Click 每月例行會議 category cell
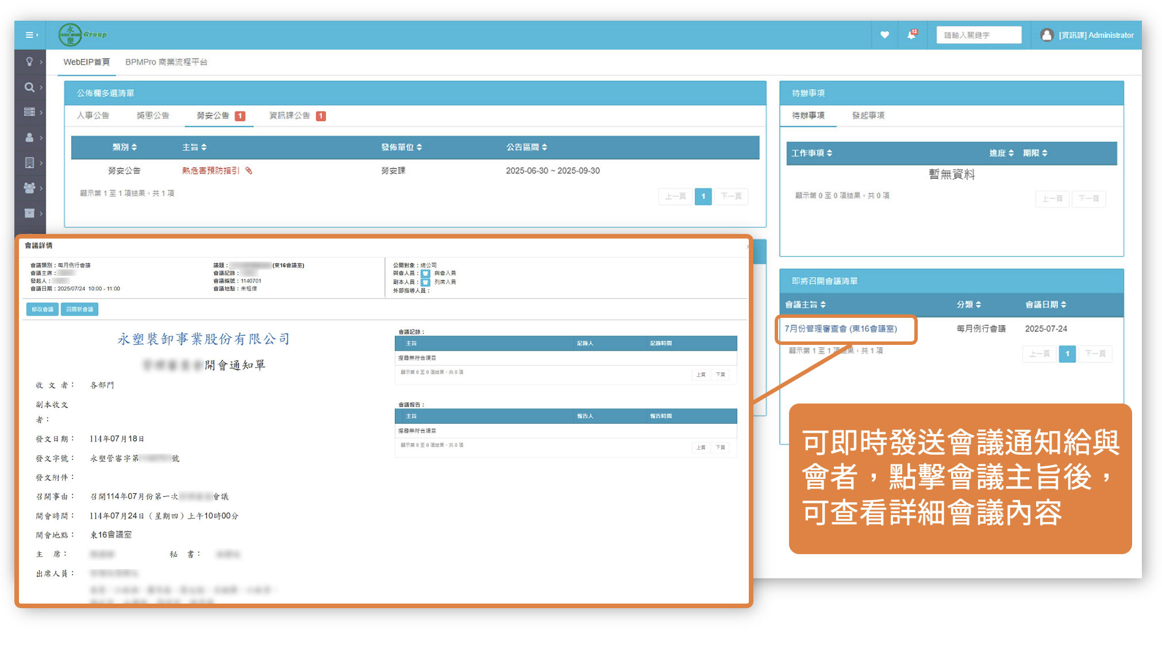Viewport: 1162px width, 653px height. coord(981,329)
